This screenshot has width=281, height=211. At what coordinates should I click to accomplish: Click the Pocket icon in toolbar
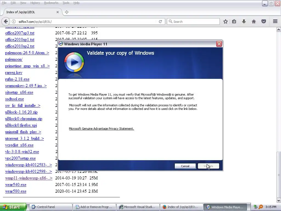click(x=264, y=21)
